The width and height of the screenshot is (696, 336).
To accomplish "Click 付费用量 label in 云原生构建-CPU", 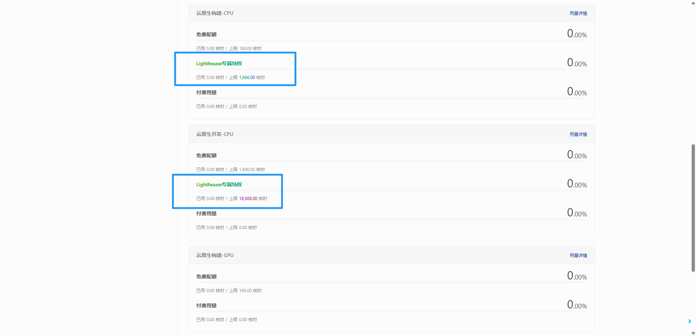I will 206,93.
